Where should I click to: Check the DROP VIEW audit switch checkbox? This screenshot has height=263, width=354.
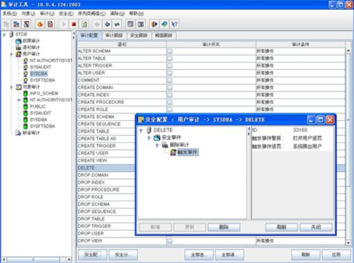[170, 241]
